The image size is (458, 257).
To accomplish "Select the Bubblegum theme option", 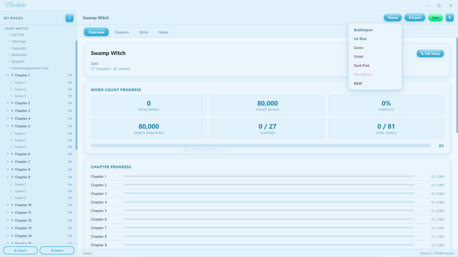I will coord(363,30).
